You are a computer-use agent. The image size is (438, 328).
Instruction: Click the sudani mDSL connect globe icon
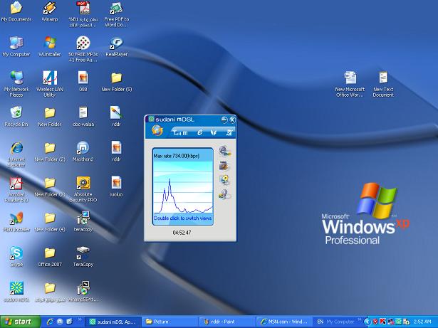[157, 131]
